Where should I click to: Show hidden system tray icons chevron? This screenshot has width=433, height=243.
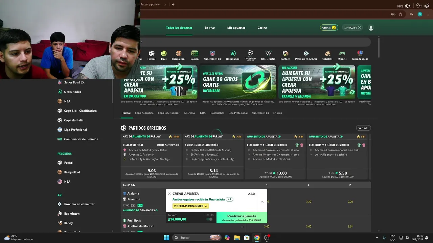[377, 238]
